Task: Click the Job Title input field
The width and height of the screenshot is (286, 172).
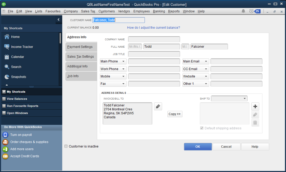Action: click(154, 54)
